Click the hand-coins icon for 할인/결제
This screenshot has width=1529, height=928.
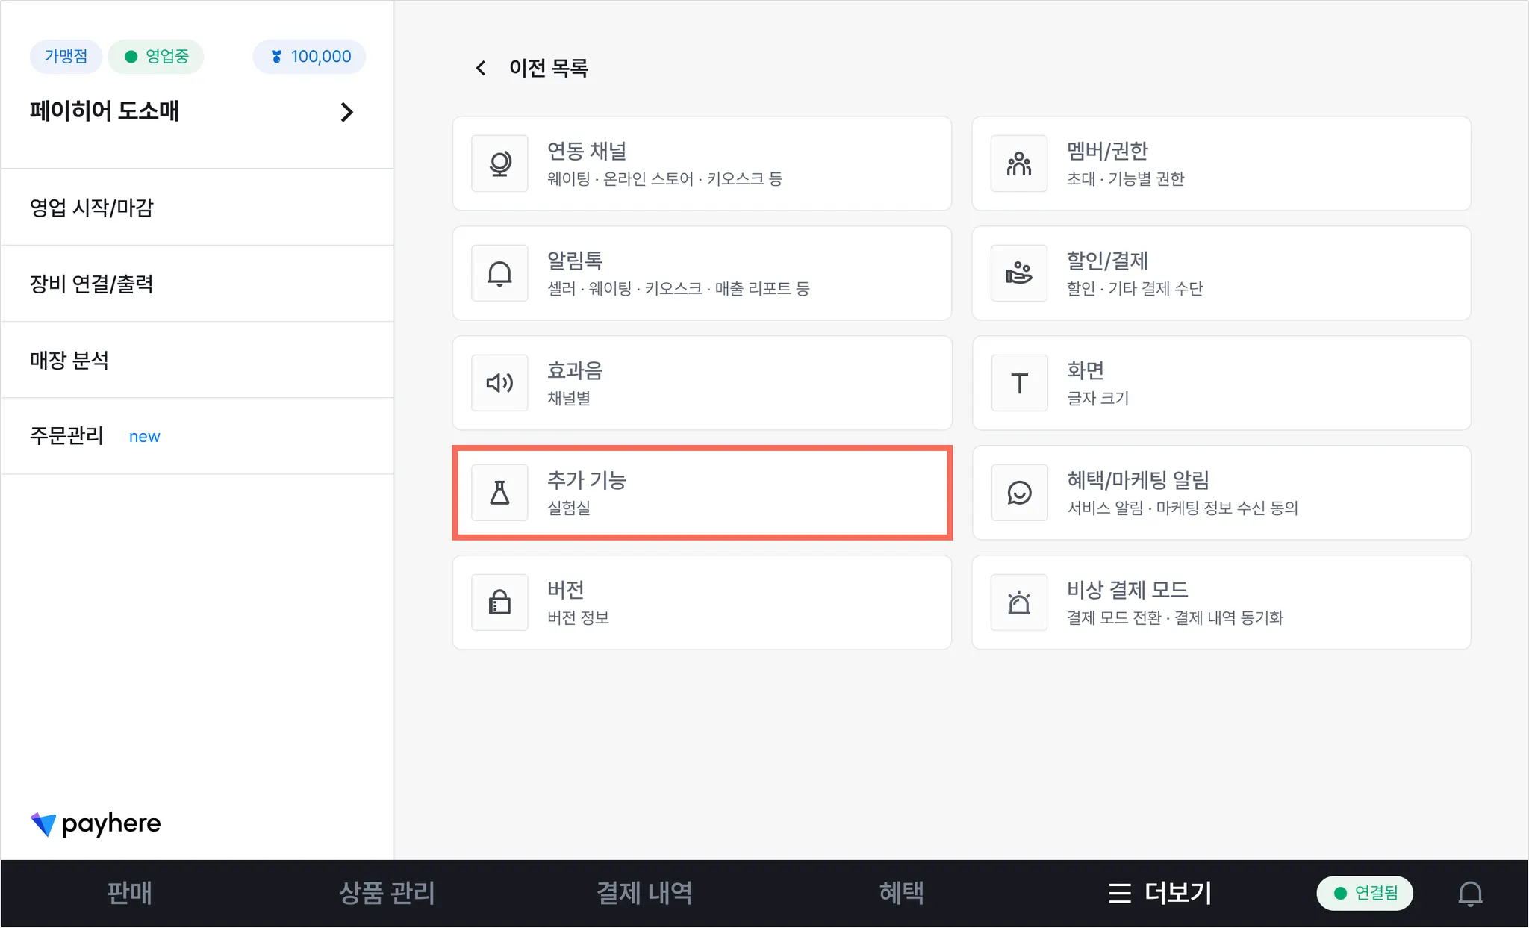click(1019, 273)
